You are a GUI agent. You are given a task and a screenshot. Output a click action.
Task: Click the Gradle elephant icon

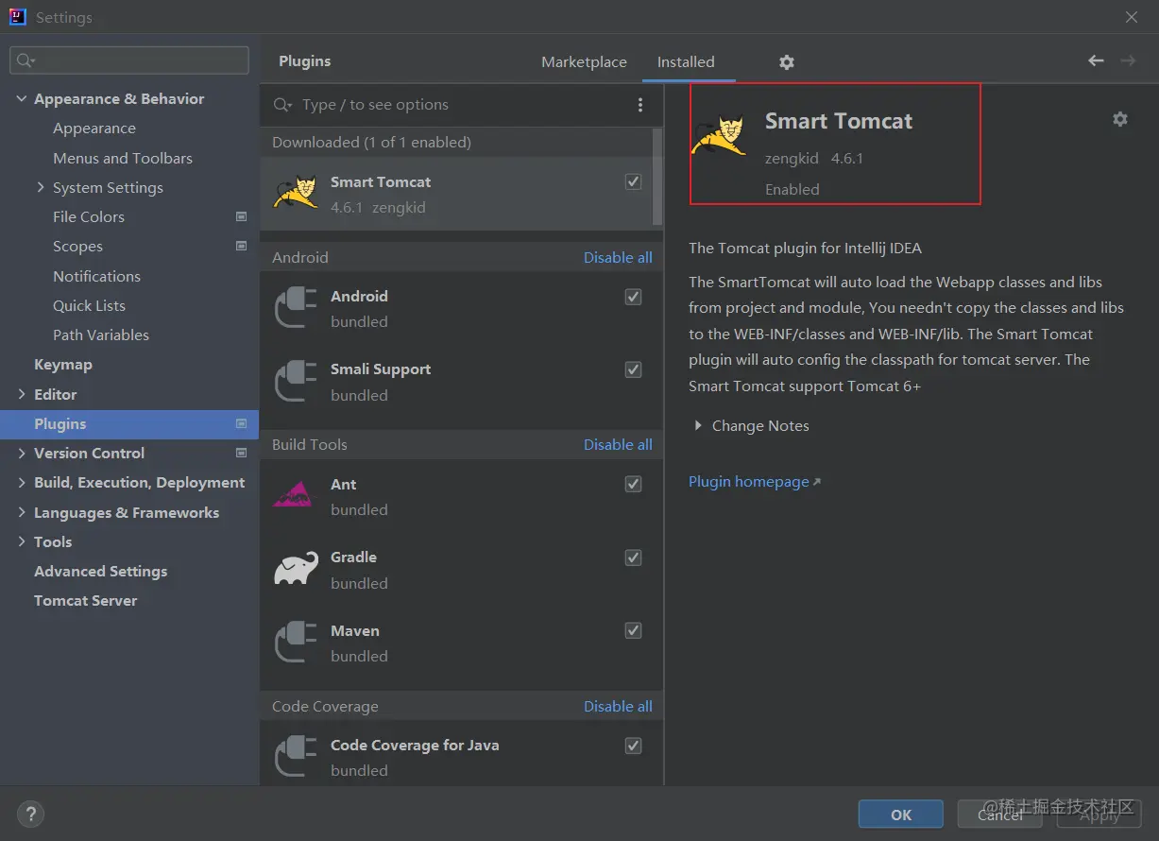point(296,568)
